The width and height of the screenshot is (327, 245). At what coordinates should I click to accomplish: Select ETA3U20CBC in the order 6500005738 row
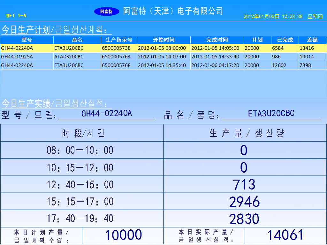(x=77, y=48)
